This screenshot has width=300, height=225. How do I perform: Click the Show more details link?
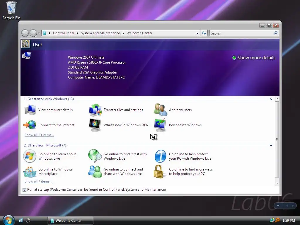click(x=256, y=58)
